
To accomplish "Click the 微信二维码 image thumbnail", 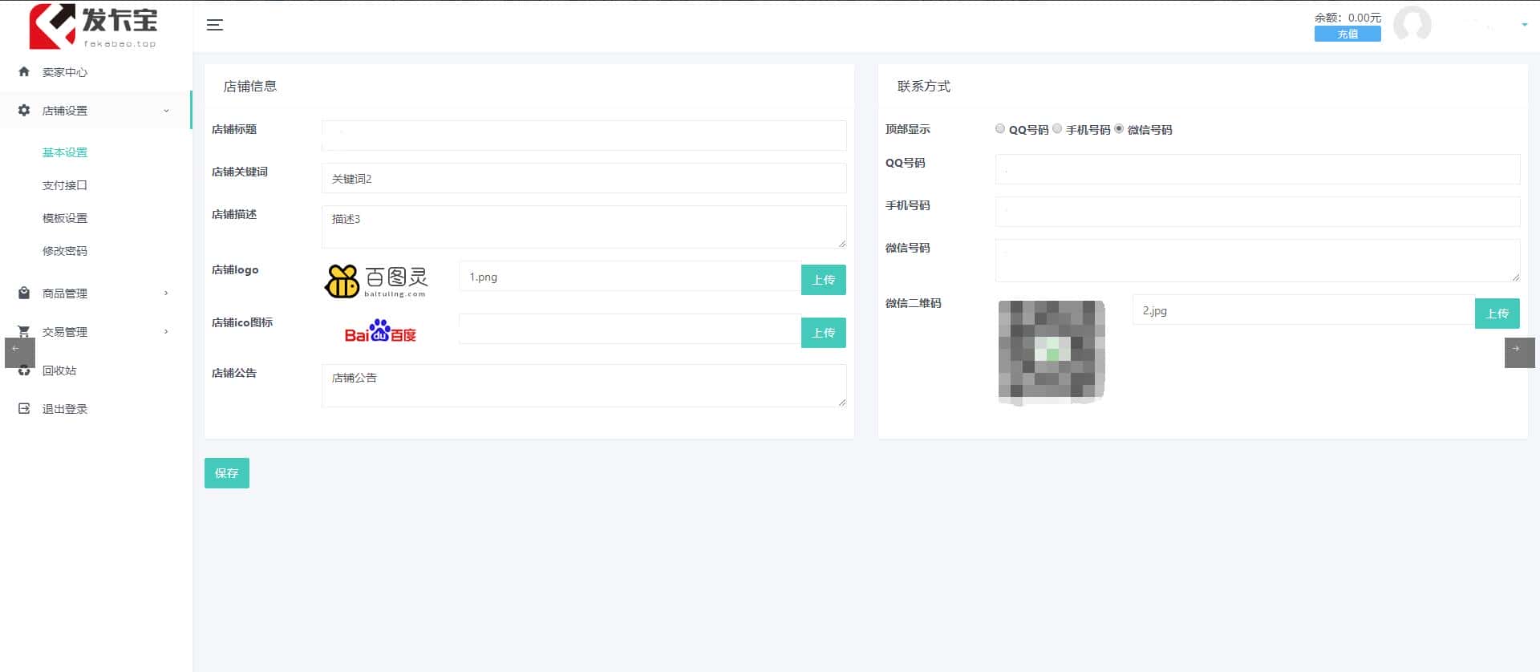I will coord(1052,351).
